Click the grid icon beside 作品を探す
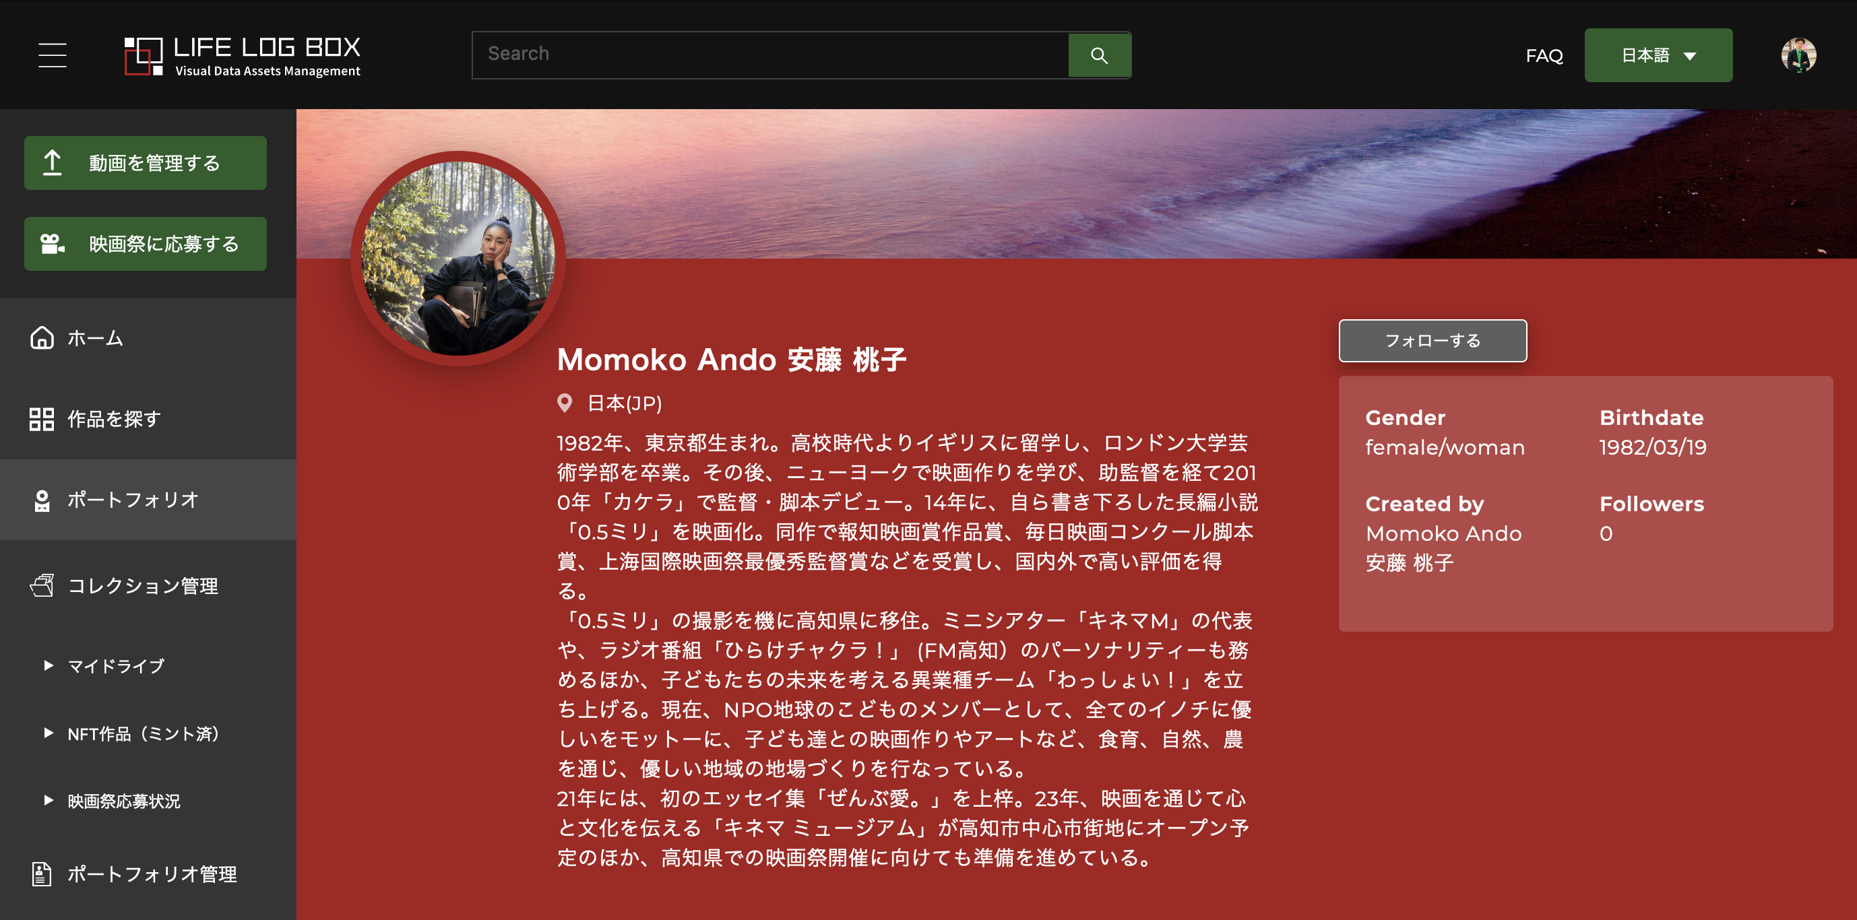The height and width of the screenshot is (920, 1857). pyautogui.click(x=42, y=418)
